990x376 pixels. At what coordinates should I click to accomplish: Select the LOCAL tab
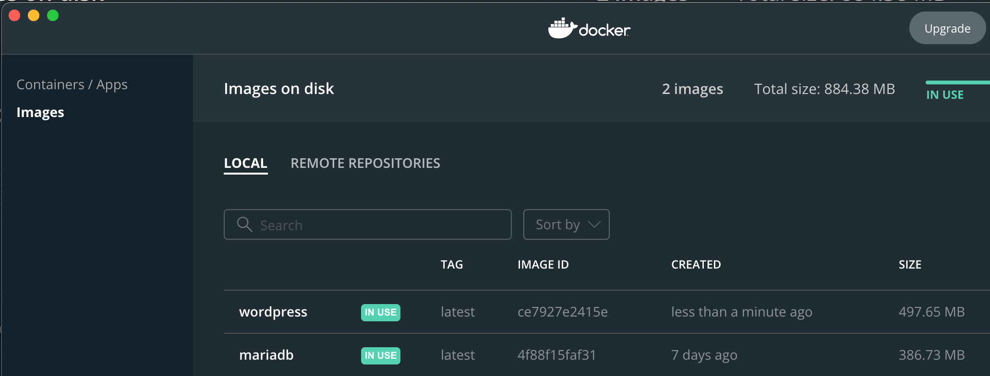pyautogui.click(x=245, y=163)
